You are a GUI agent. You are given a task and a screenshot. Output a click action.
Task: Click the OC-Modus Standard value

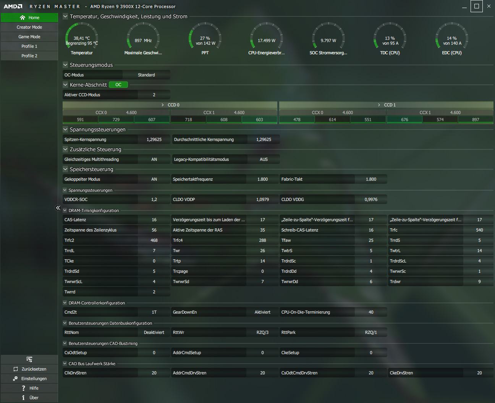click(x=146, y=75)
